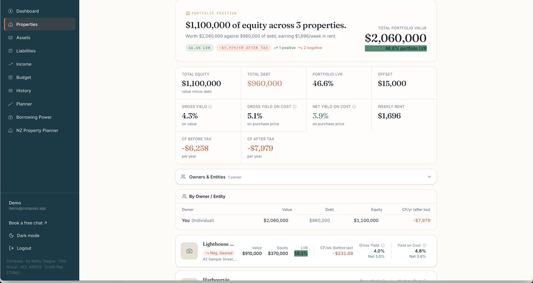Click the $1,696 Weekly Rent value
This screenshot has width=533, height=283.
pos(389,116)
